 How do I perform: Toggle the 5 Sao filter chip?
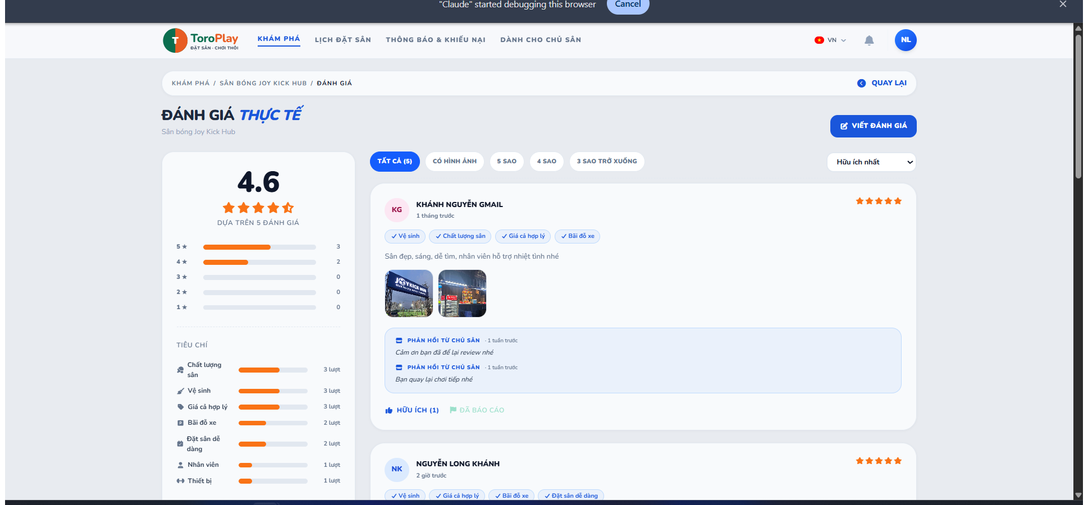[x=507, y=162]
